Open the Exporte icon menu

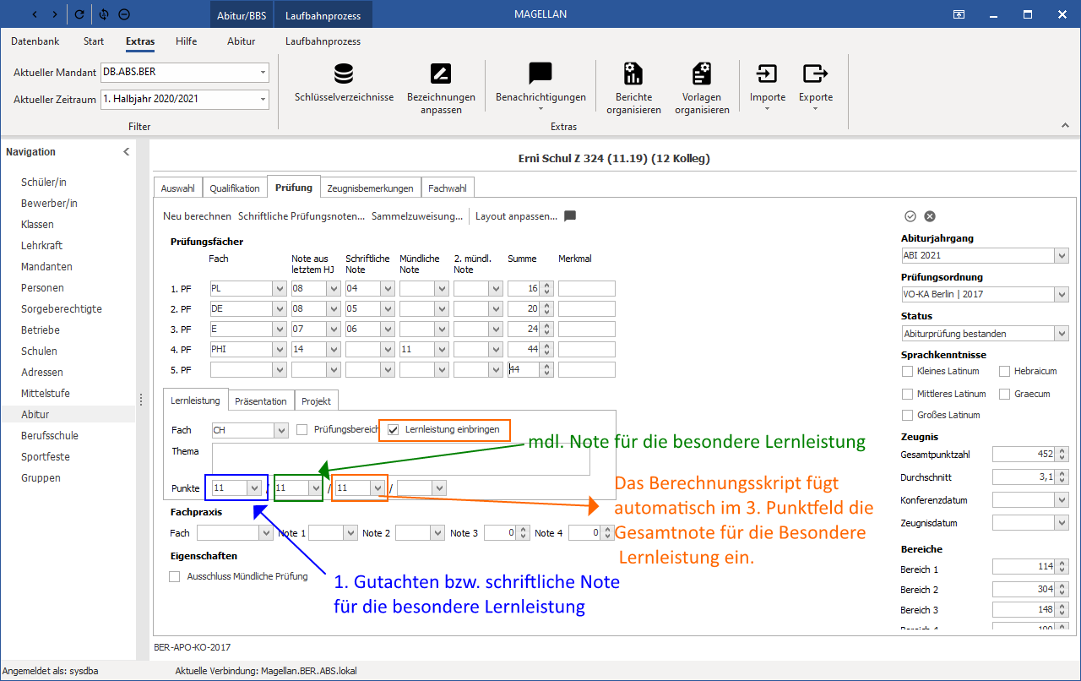815,74
